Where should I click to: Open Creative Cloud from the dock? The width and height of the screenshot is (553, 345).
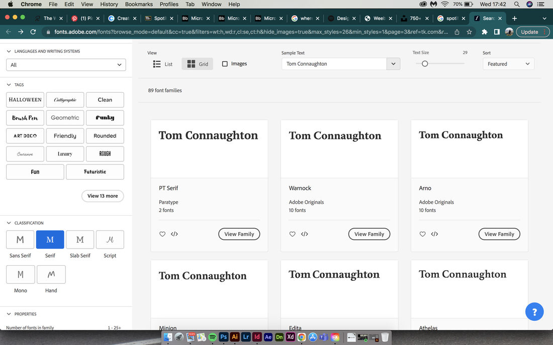click(335, 337)
